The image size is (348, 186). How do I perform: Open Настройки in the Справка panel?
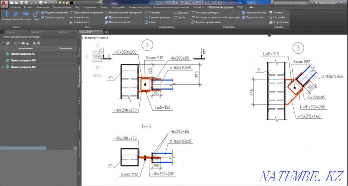coord(279,17)
